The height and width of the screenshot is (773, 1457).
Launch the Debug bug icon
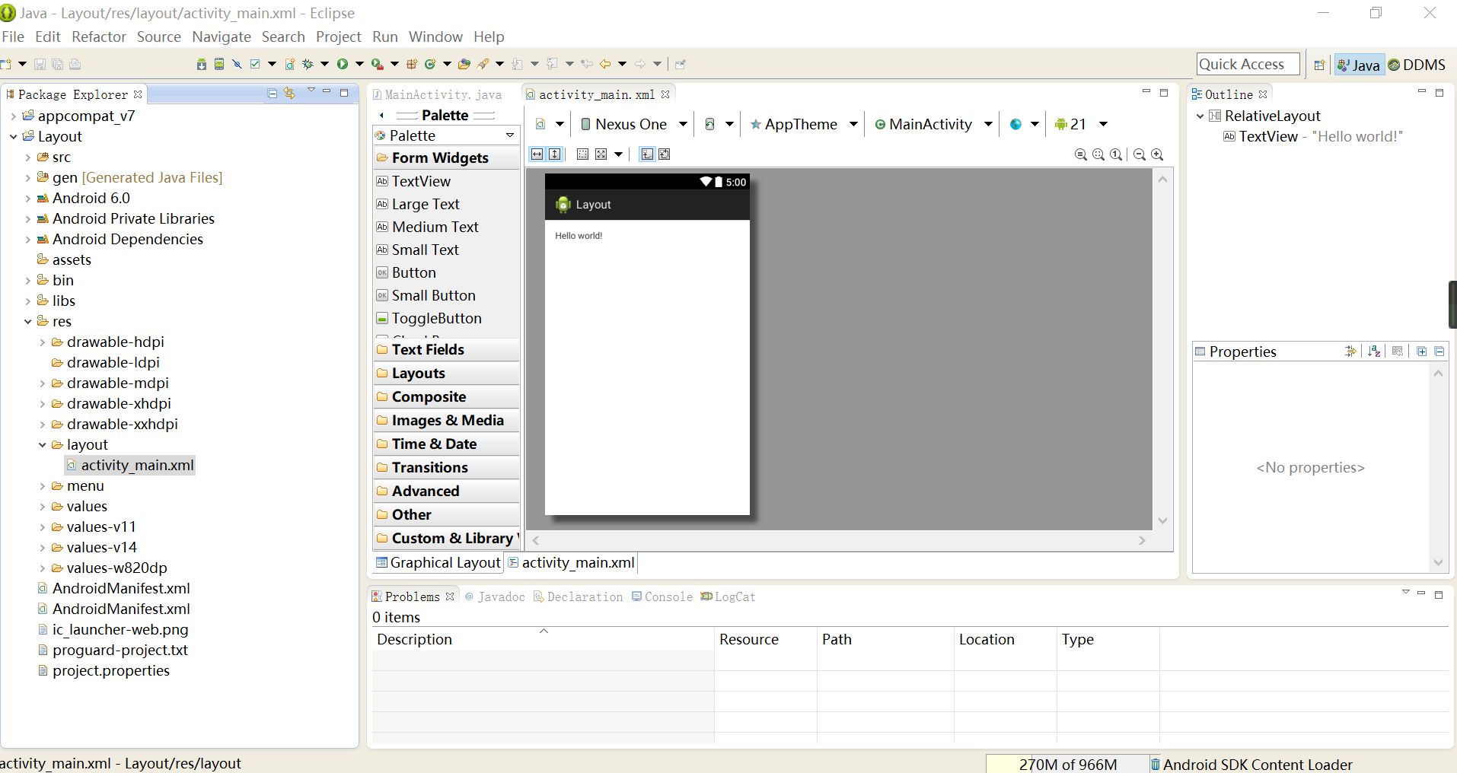[x=308, y=64]
